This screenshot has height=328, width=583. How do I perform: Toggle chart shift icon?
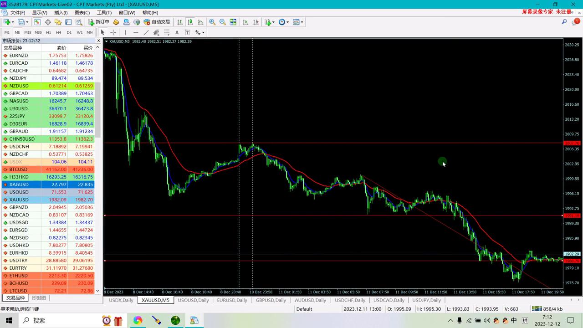click(256, 22)
